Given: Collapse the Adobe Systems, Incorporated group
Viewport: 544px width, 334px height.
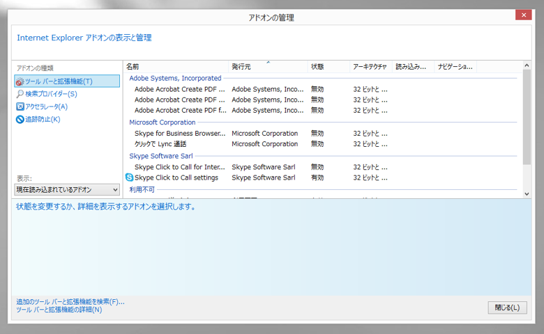Looking at the screenshot, I should click(175, 78).
